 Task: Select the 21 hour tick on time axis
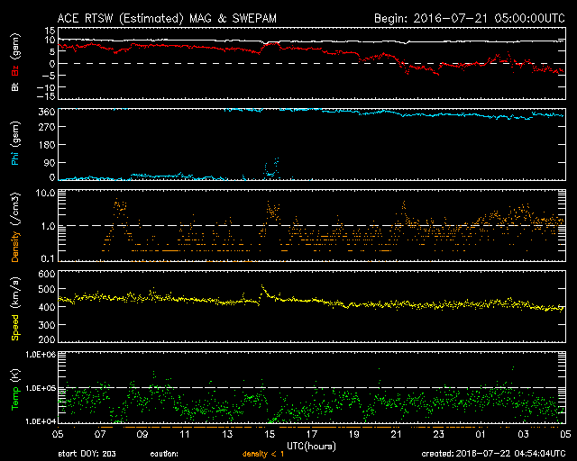tap(396, 433)
